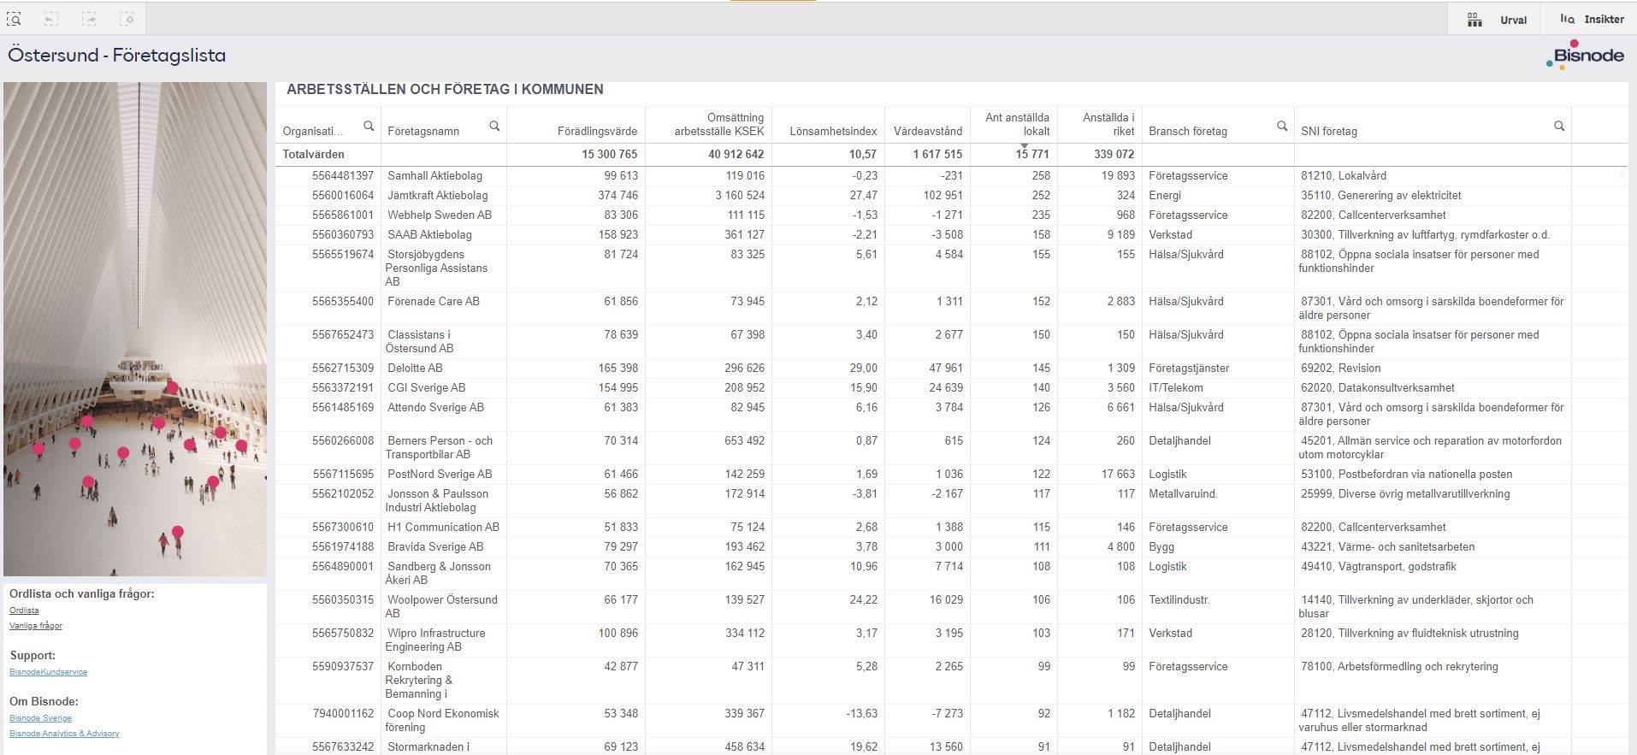Viewport: 1637px width, 755px height.
Task: Select Energi in the Bransch column
Action: tap(1165, 195)
